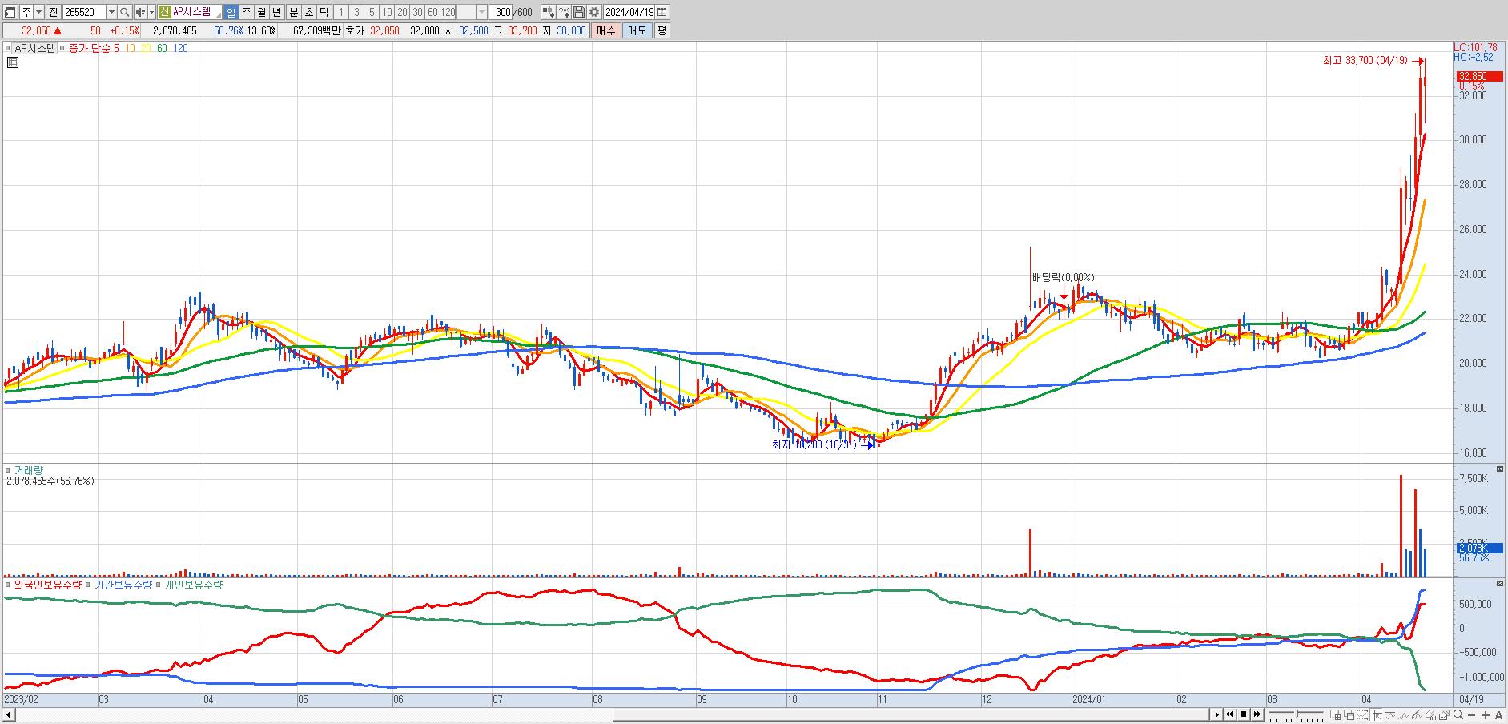This screenshot has width=1508, height=724.
Task: Click the A text icon at bottom right
Action: [x=1499, y=715]
